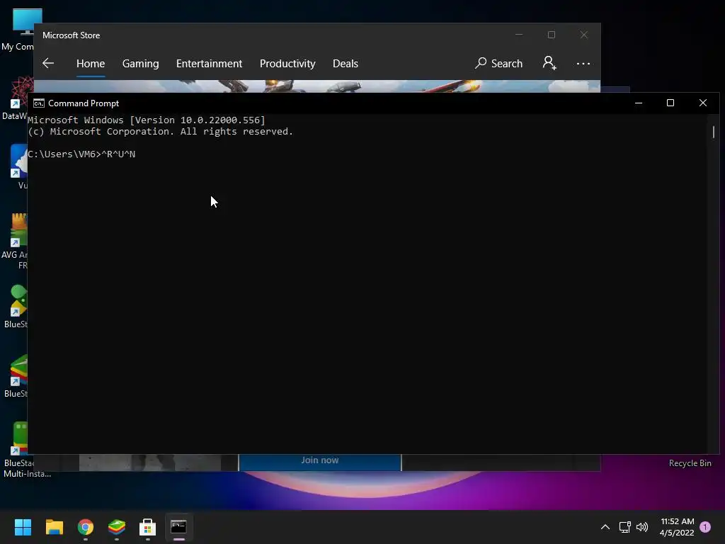Open the network status tray icon

624,527
